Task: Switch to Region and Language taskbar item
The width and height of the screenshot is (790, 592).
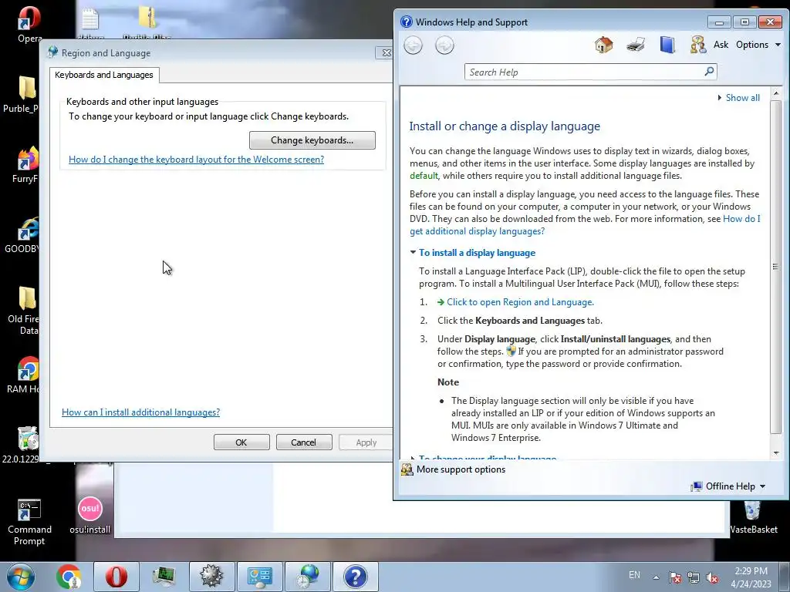Action: [x=307, y=577]
